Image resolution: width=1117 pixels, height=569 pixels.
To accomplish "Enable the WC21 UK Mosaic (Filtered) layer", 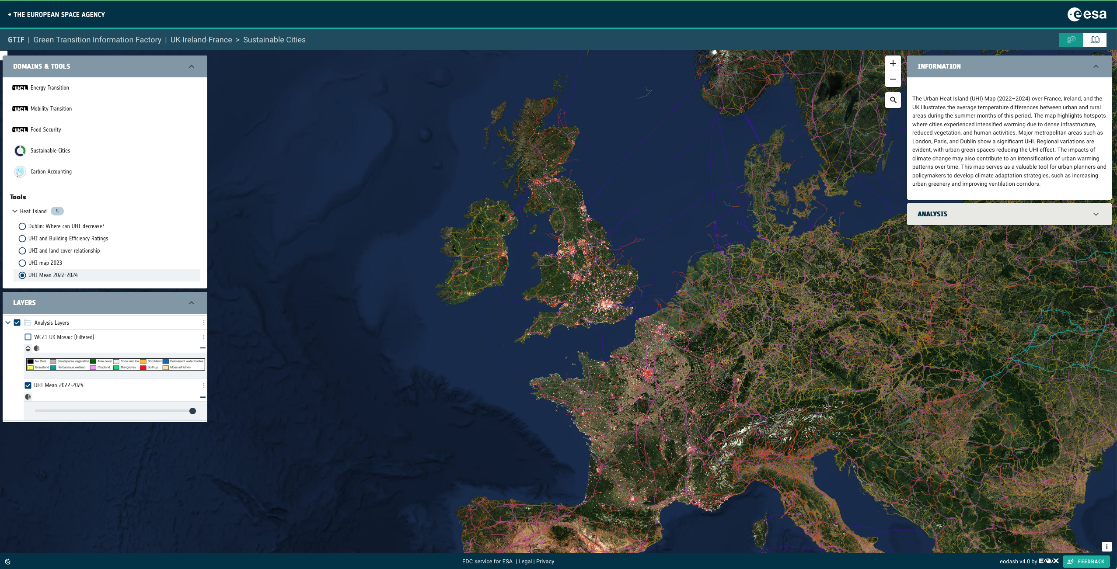I will [28, 337].
